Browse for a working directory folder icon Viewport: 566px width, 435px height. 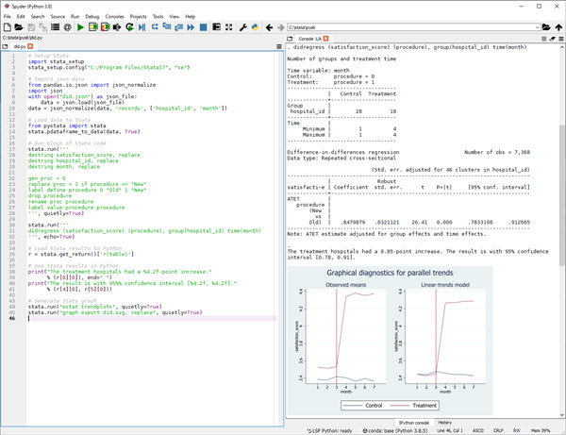544,28
